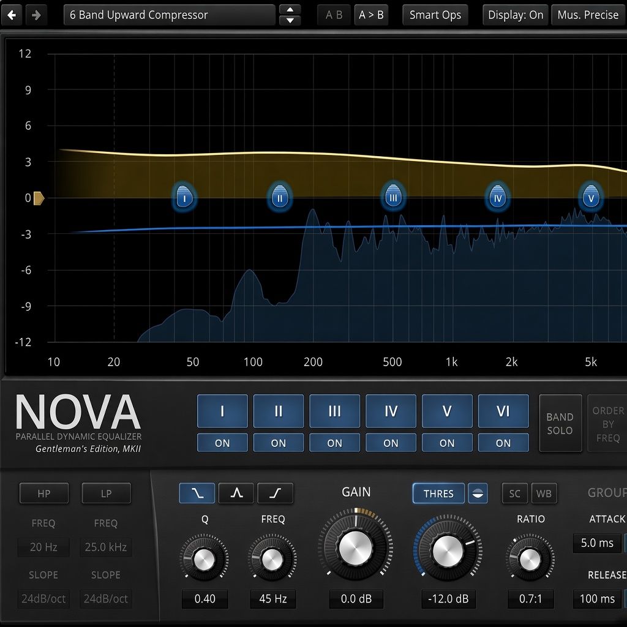
Task: Toggle the THRES dynamics button
Action: [x=438, y=494]
